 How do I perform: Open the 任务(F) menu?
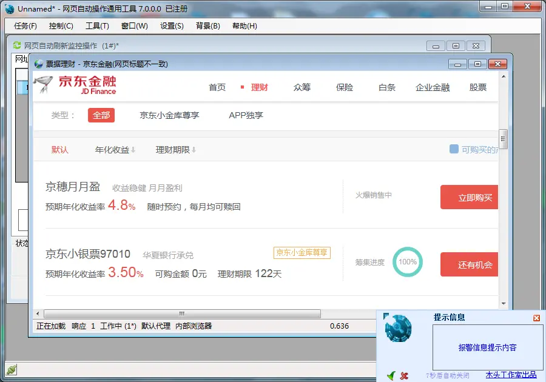[x=25, y=26]
